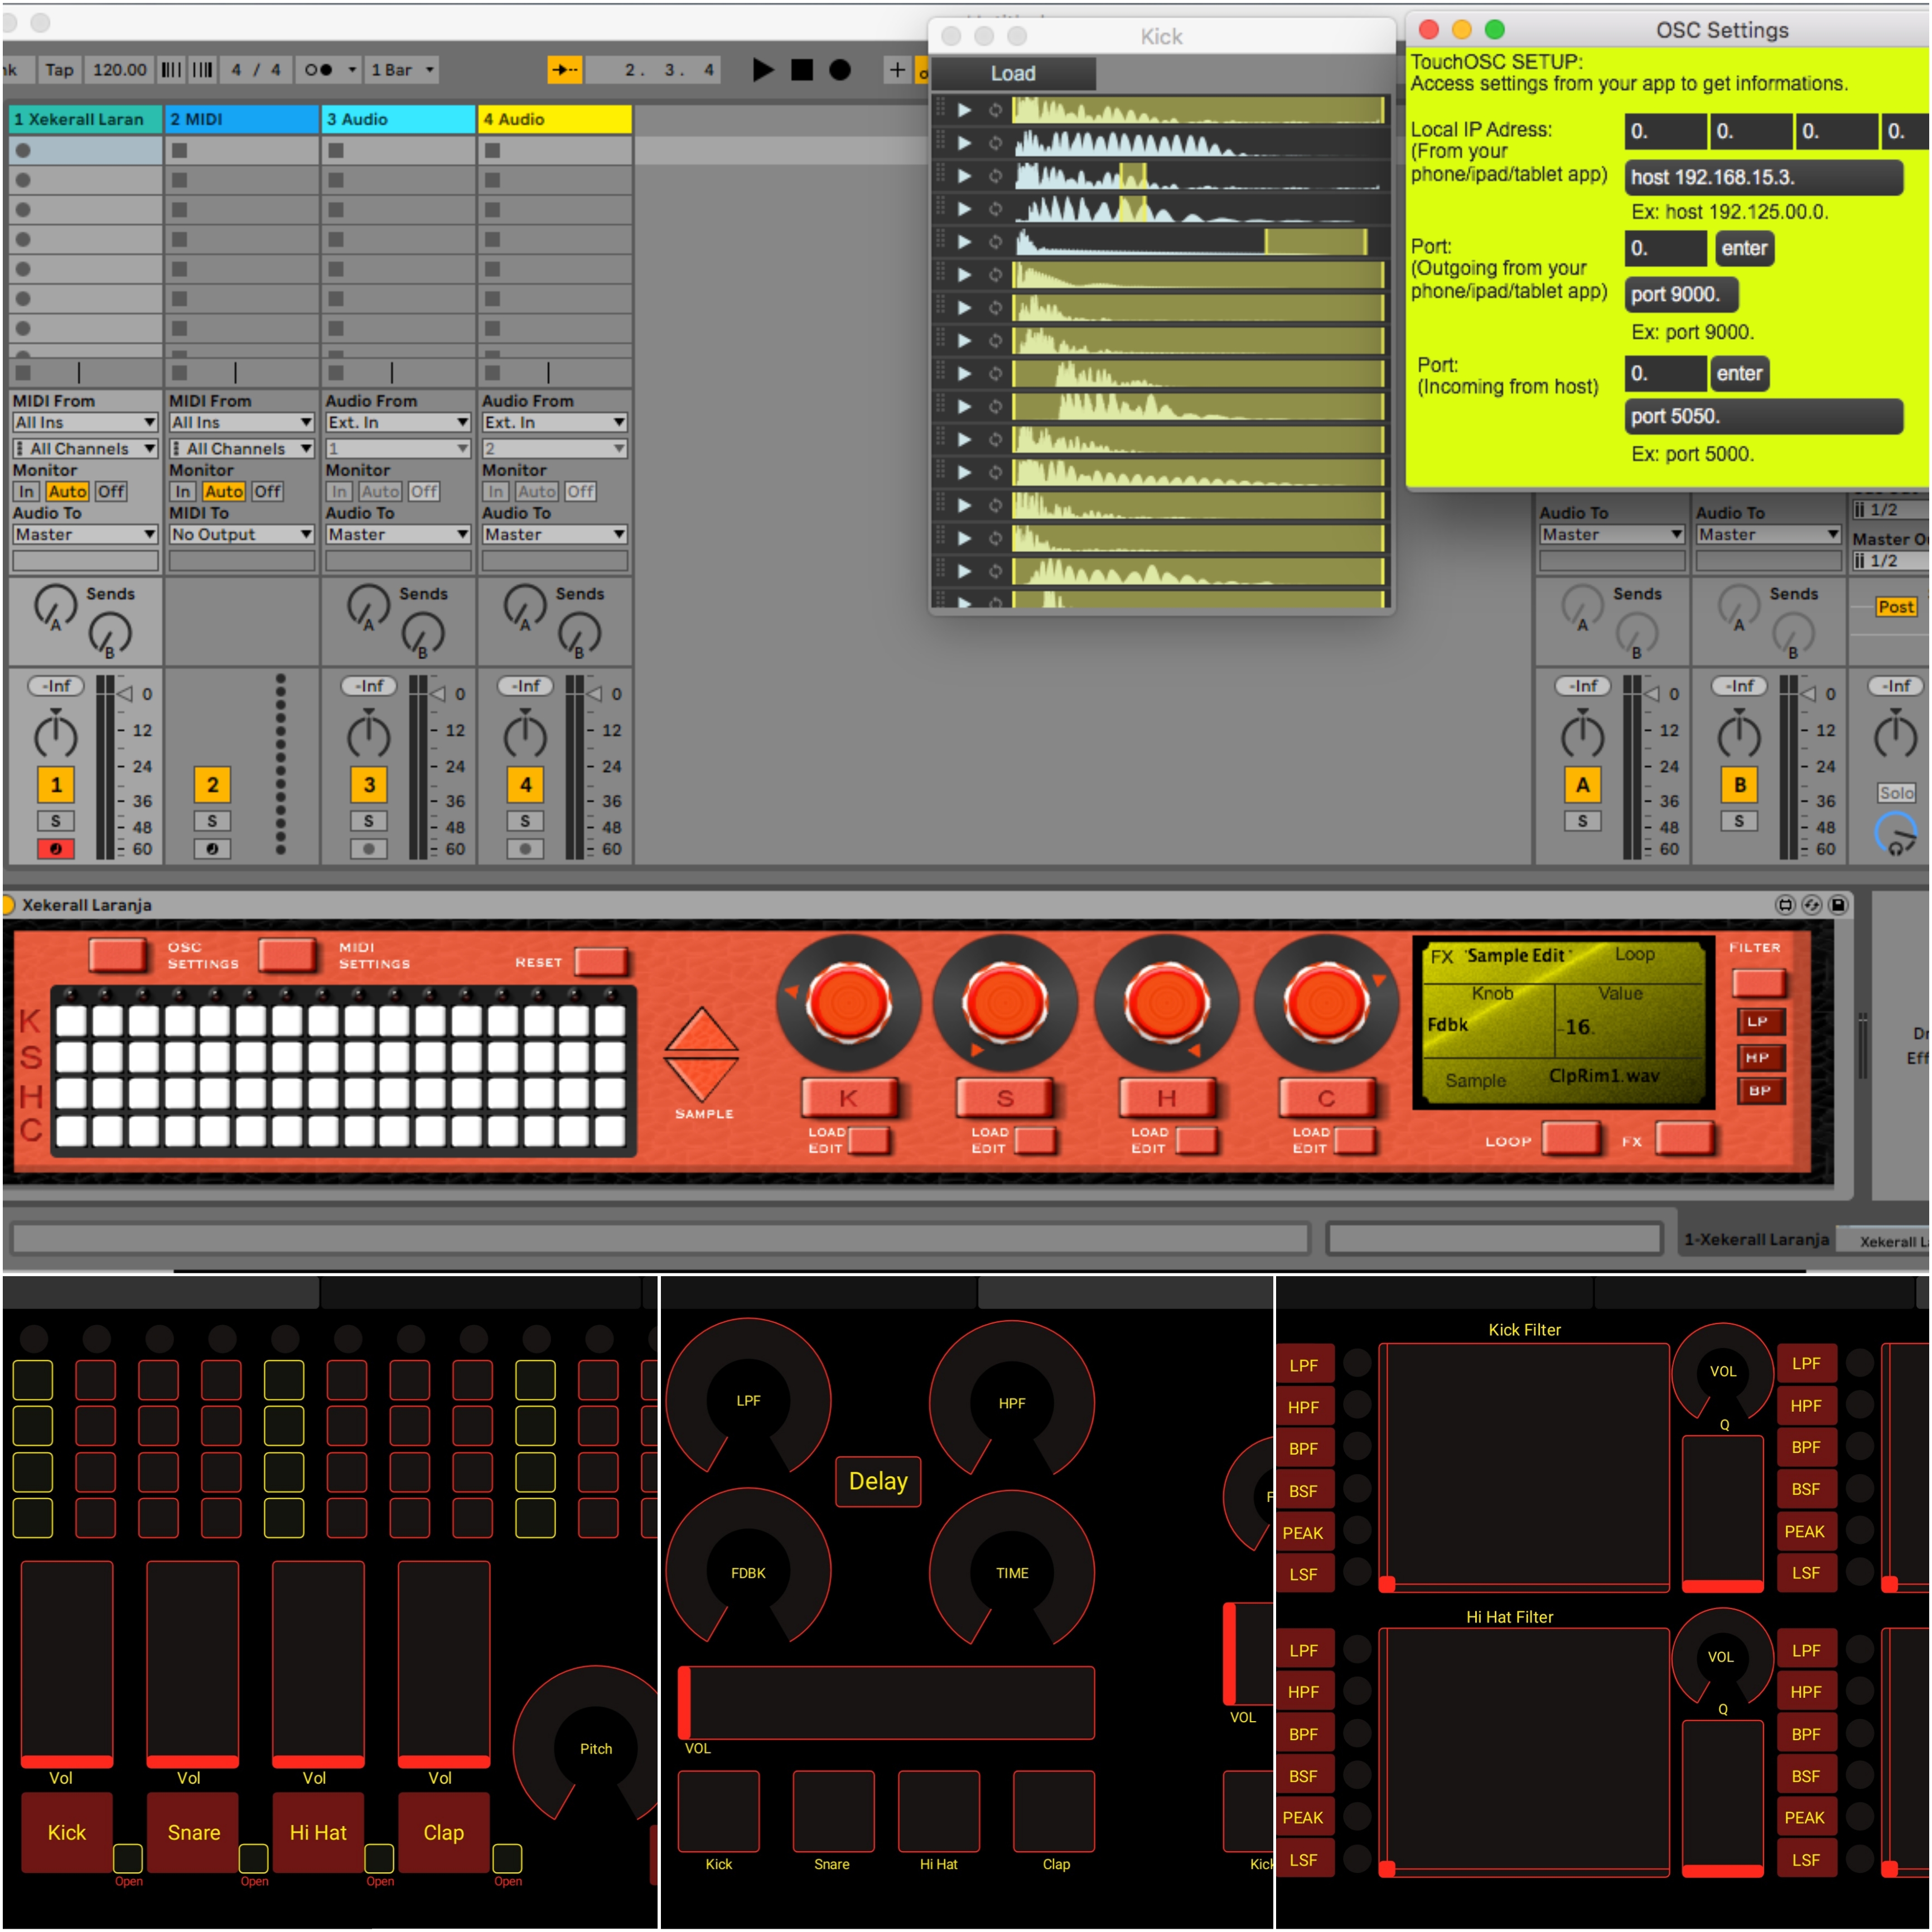The image size is (1932, 1932).
Task: Click the device save preset icon
Action: click(x=1838, y=905)
